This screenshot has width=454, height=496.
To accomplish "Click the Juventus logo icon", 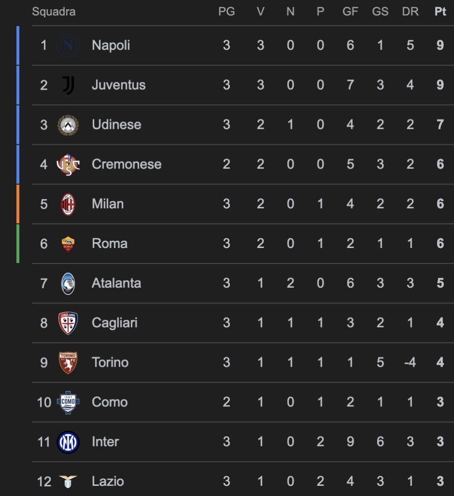I will tap(68, 85).
